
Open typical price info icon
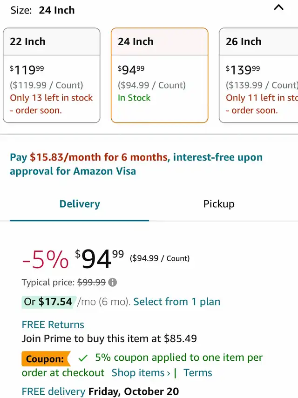112,282
